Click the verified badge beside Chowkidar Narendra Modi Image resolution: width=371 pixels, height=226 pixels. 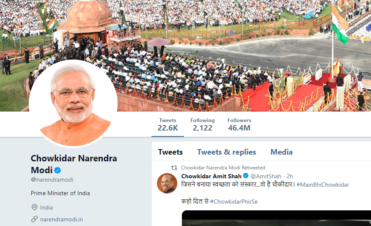click(58, 170)
